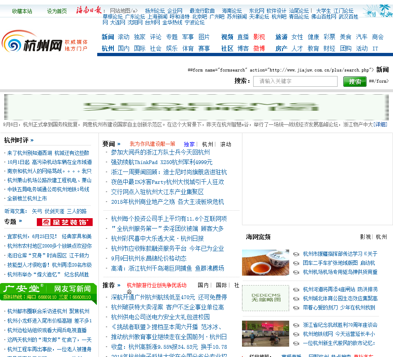Click video icon beside 团车二手车扩张地域版图
Image resolution: width=393 pixels, height=357 pixels.
(x=296, y=263)
